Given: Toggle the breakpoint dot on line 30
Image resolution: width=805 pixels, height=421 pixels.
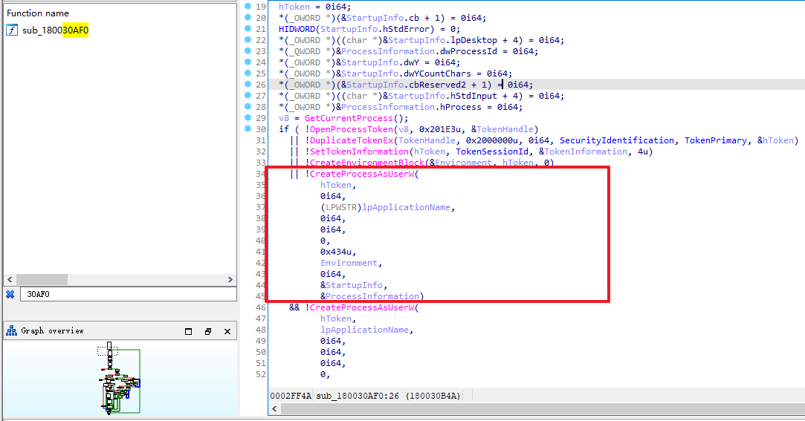Looking at the screenshot, I should tap(248, 128).
